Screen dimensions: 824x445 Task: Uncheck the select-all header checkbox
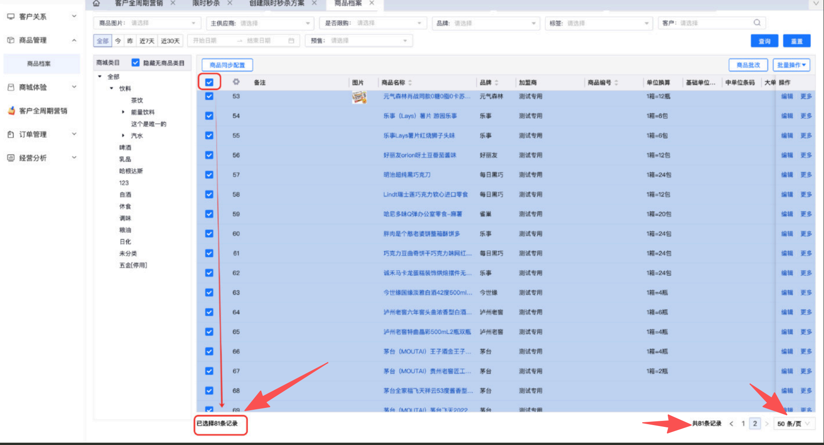click(x=209, y=82)
